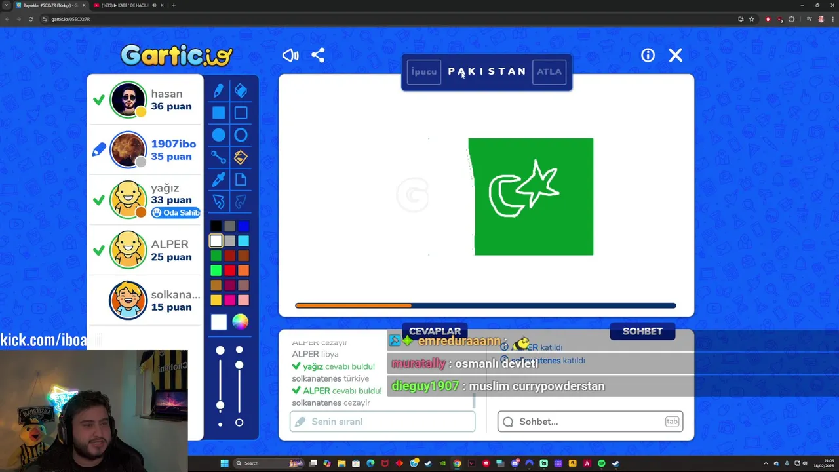This screenshot has width=839, height=472.
Task: Clear canvas with the blank page icon
Action: [241, 179]
